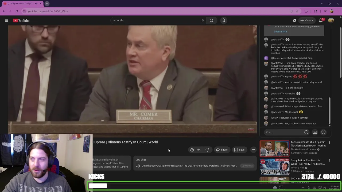
Task: Open Kash Patel hearing video thumbnail
Action: tap(274, 149)
